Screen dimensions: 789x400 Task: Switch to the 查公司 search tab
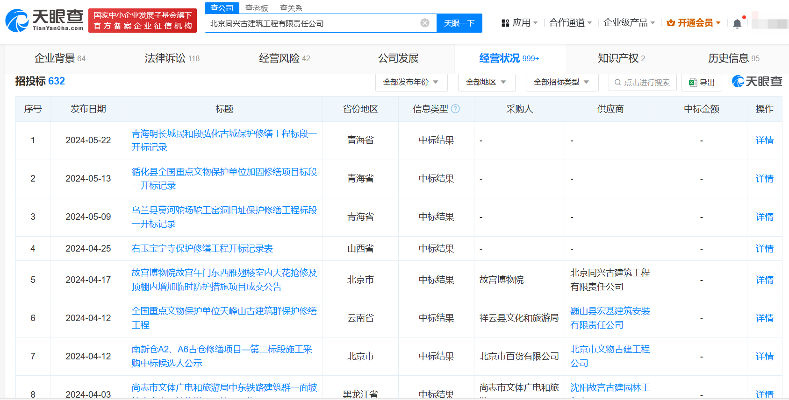(x=222, y=8)
